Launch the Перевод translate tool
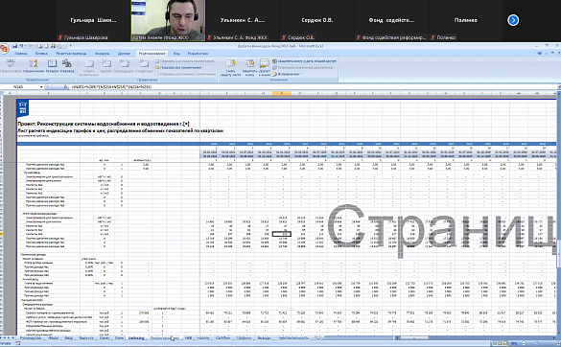 coord(67,66)
